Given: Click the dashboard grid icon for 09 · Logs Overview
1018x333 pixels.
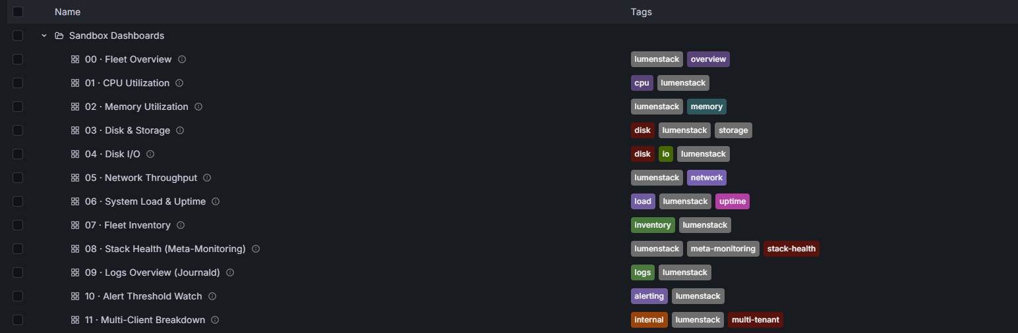Looking at the screenshot, I should pyautogui.click(x=75, y=272).
